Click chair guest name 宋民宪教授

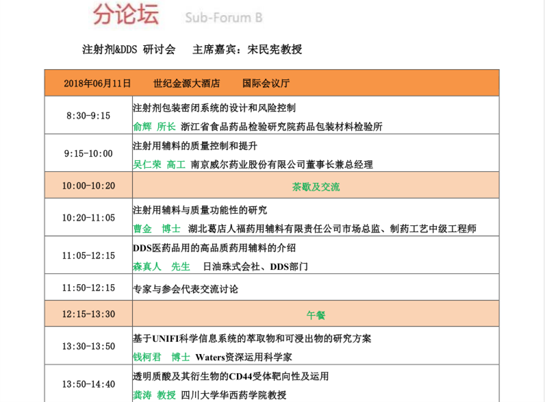[275, 49]
